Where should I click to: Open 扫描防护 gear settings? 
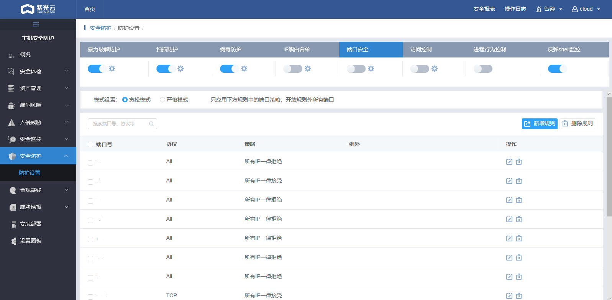click(180, 69)
